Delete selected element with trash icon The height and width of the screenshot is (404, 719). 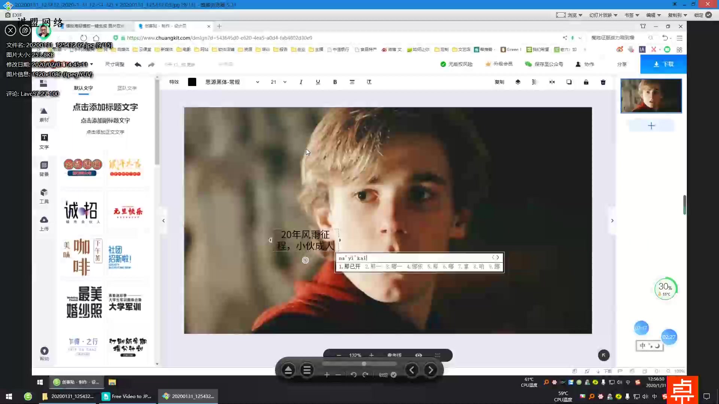click(603, 82)
